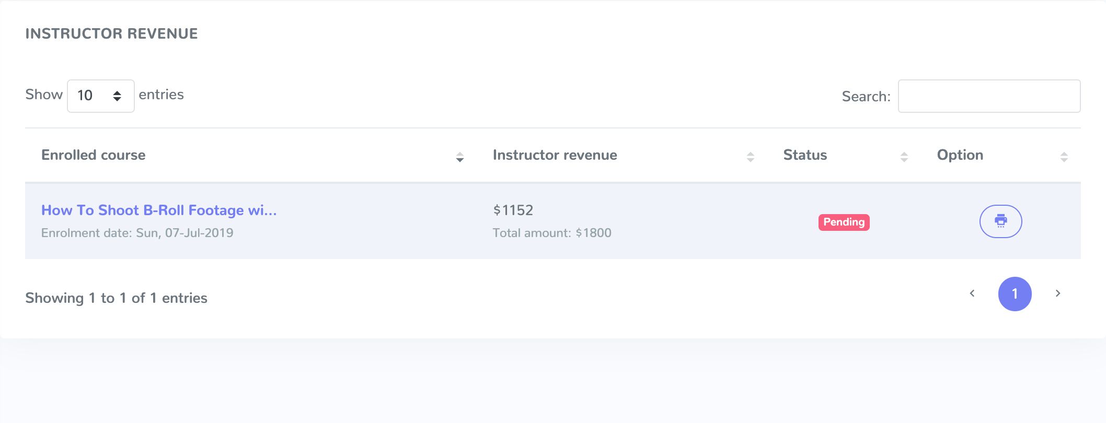1106x423 pixels.
Task: Click the Total amount $1800 text
Action: point(551,233)
